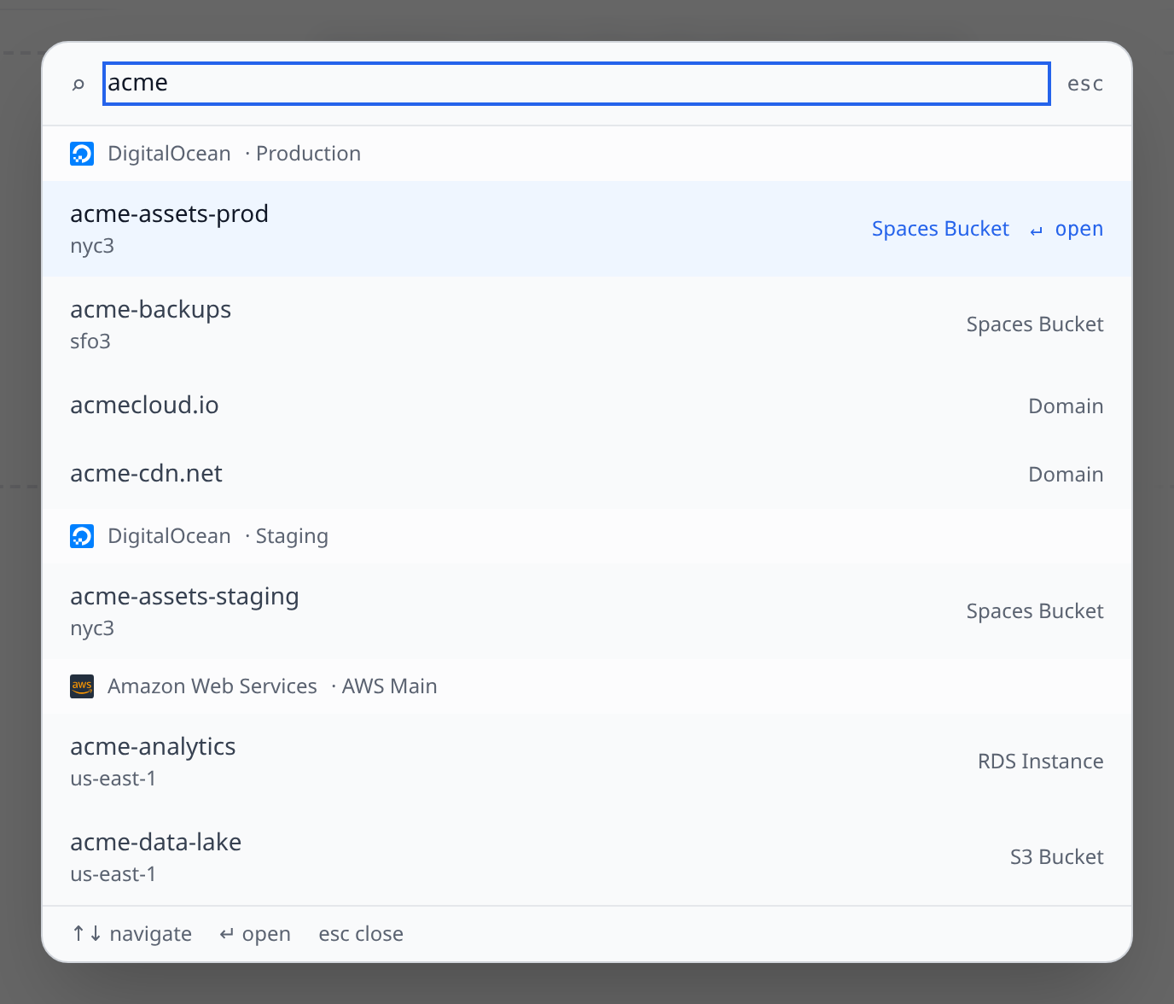This screenshot has height=1004, width=1174.
Task: Click the nyc3 region under acme-assets-staging
Action: tap(92, 628)
